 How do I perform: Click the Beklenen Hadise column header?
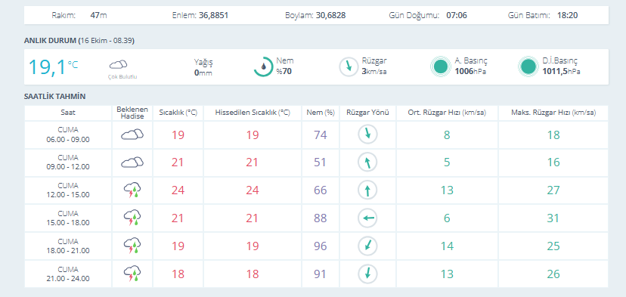point(132,113)
